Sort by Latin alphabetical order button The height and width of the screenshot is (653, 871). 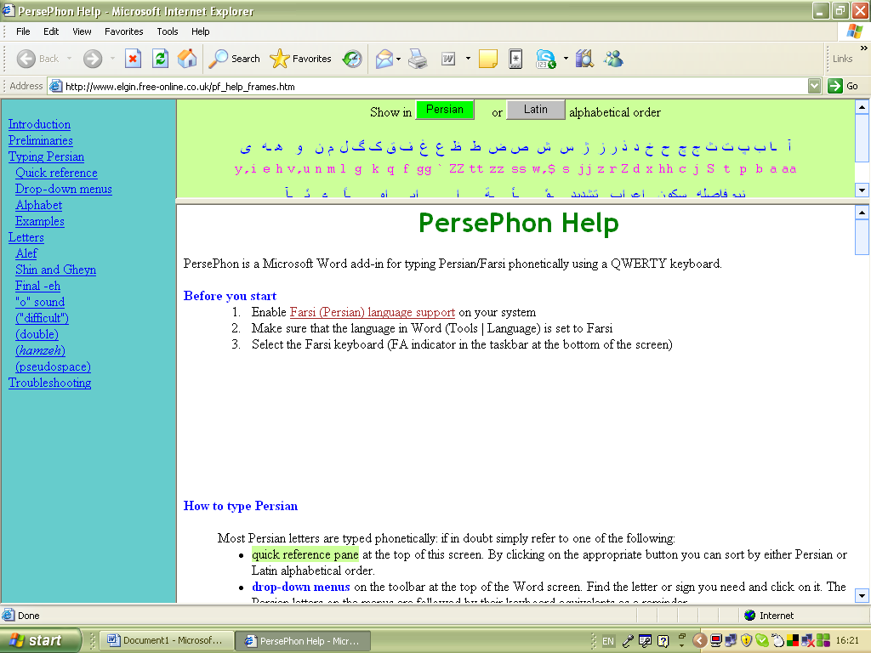coord(536,110)
